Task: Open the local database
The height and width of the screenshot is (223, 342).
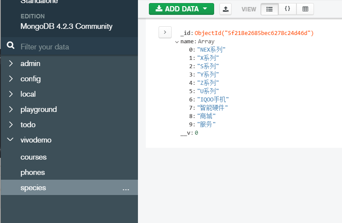Action: 28,94
